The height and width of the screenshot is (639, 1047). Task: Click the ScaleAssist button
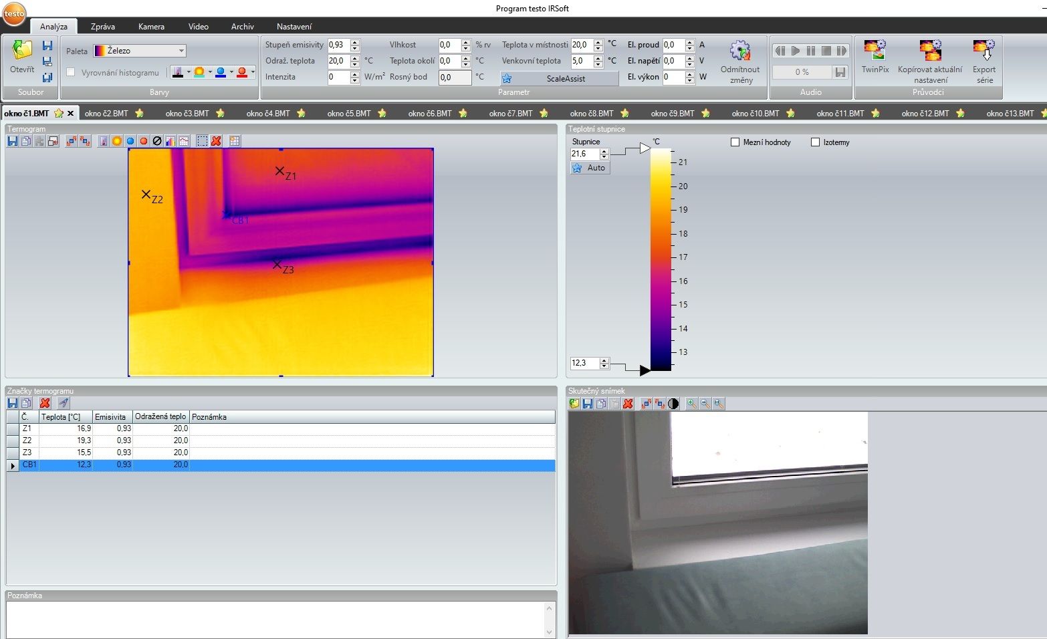tap(559, 78)
